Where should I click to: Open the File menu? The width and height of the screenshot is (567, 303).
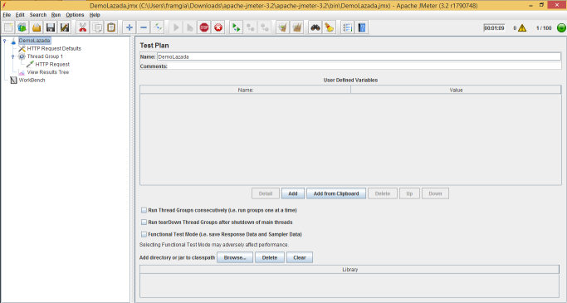7,15
